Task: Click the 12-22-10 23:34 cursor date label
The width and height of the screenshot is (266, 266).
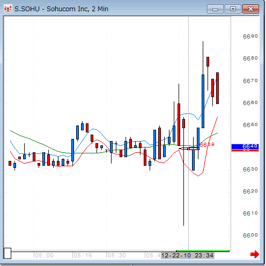Action: click(x=187, y=255)
